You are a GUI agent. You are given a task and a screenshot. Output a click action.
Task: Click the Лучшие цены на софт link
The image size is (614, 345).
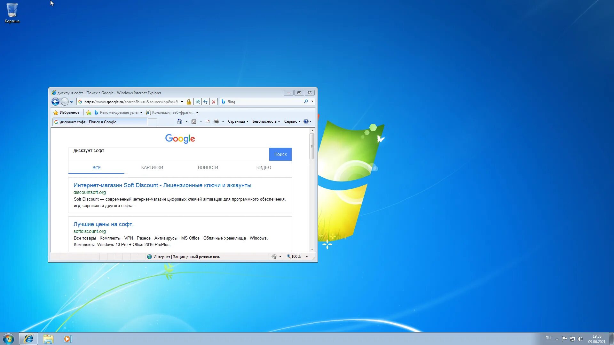[x=103, y=224]
